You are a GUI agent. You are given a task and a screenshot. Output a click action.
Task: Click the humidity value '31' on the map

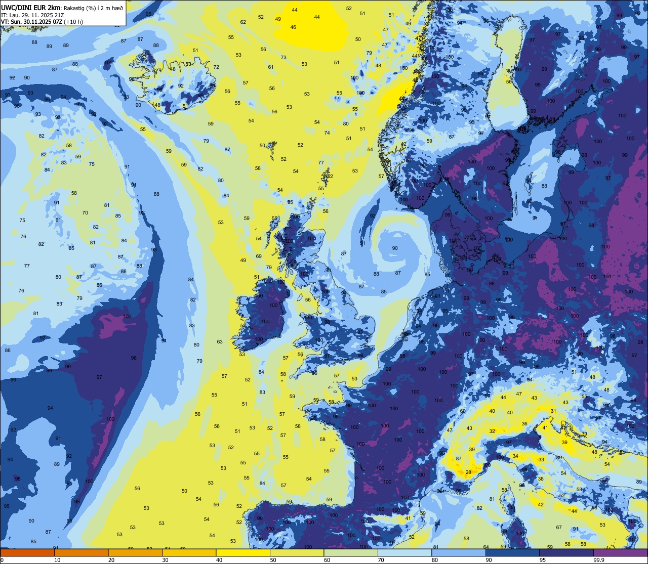point(553,411)
